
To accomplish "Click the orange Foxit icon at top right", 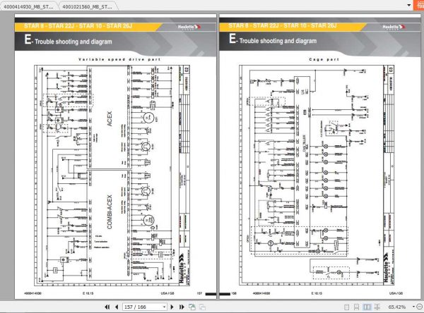I will point(419,5).
